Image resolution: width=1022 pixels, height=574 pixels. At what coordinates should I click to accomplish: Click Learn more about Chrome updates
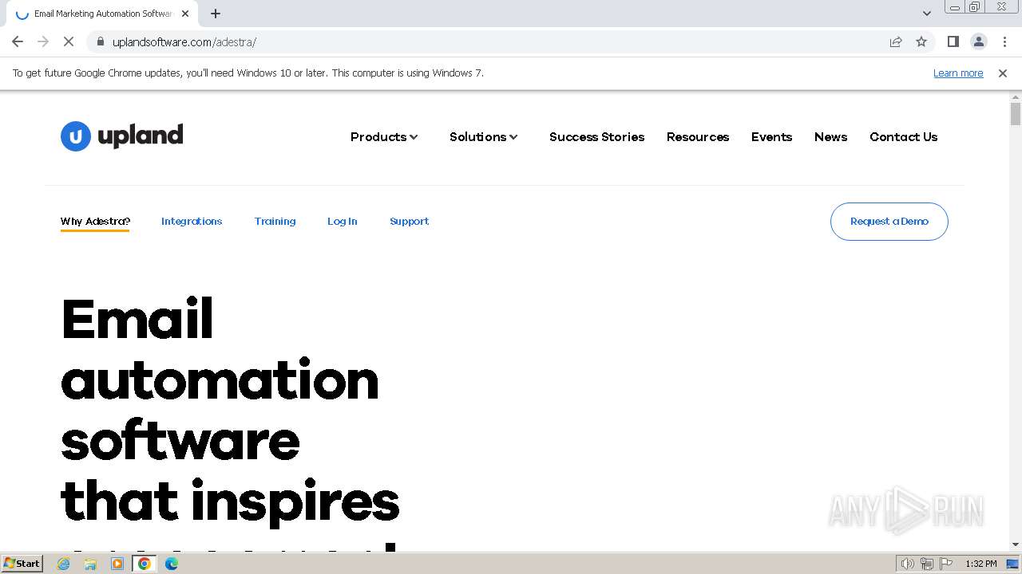(x=958, y=73)
